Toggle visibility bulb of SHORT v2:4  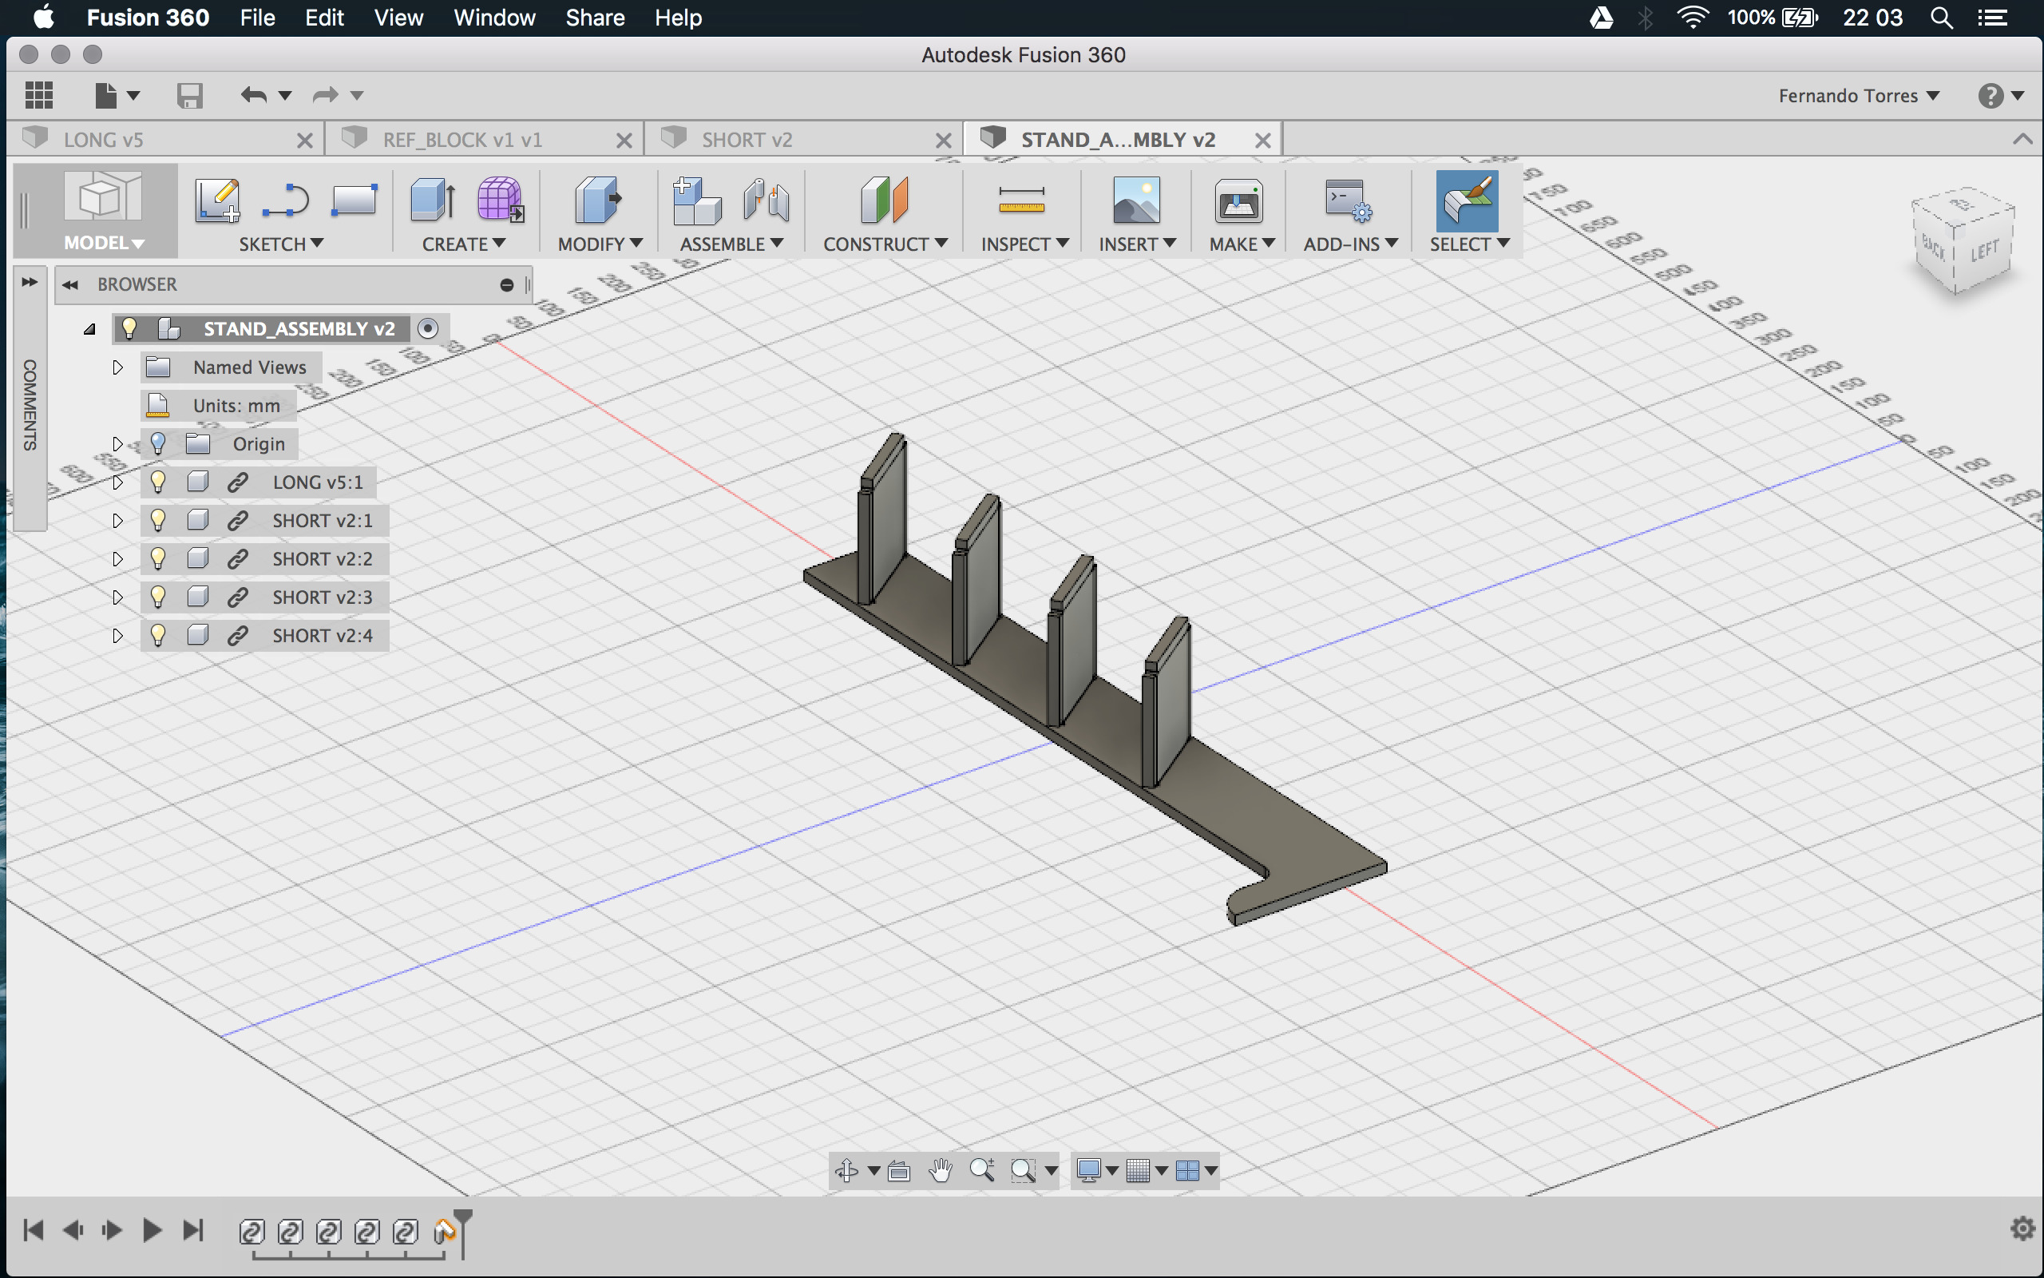pos(158,635)
